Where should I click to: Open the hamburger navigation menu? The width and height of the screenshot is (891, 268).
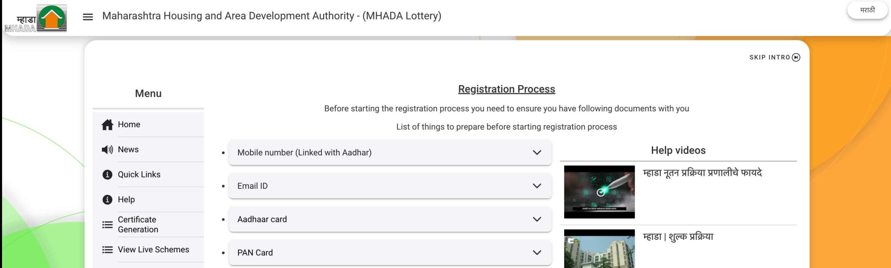[x=87, y=17]
